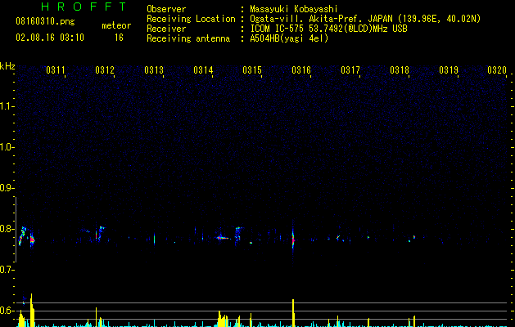The width and height of the screenshot is (515, 327).
Task: Click time marker 0315
Action: pyautogui.click(x=252, y=70)
